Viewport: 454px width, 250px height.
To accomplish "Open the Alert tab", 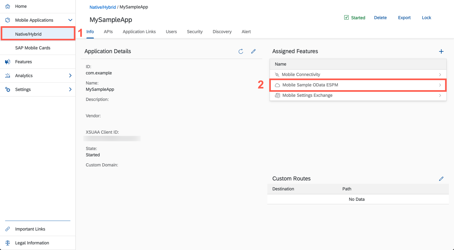I will coord(246,32).
